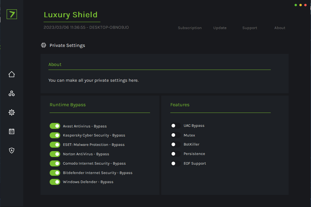Screen dimensions: 311x207
Task: Click the 'Bitdefender Internet Security - Bypass' label
Action: 98,173
